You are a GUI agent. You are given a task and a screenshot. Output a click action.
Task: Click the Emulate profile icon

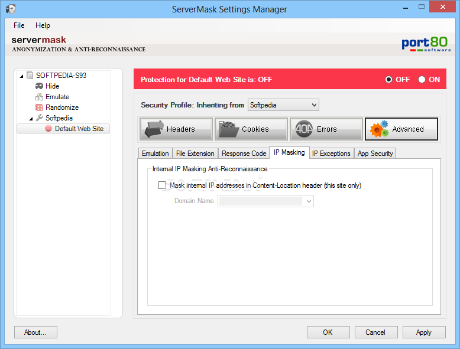click(x=39, y=97)
